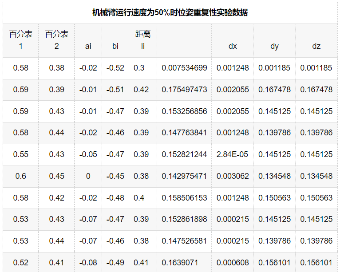The height and width of the screenshot is (272, 340).
Task: Select 0.156101 in the dy column
Action: point(274,263)
